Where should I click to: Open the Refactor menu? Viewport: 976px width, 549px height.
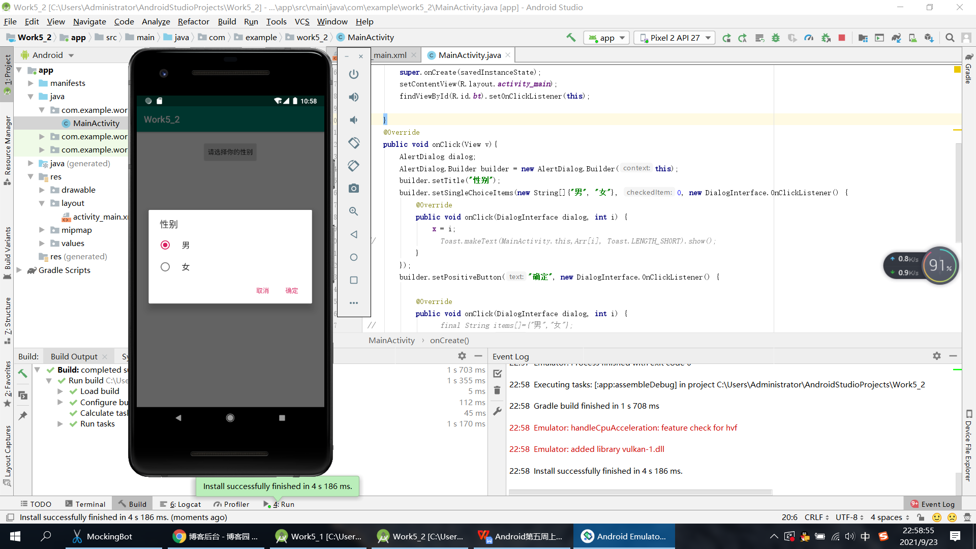coord(193,21)
